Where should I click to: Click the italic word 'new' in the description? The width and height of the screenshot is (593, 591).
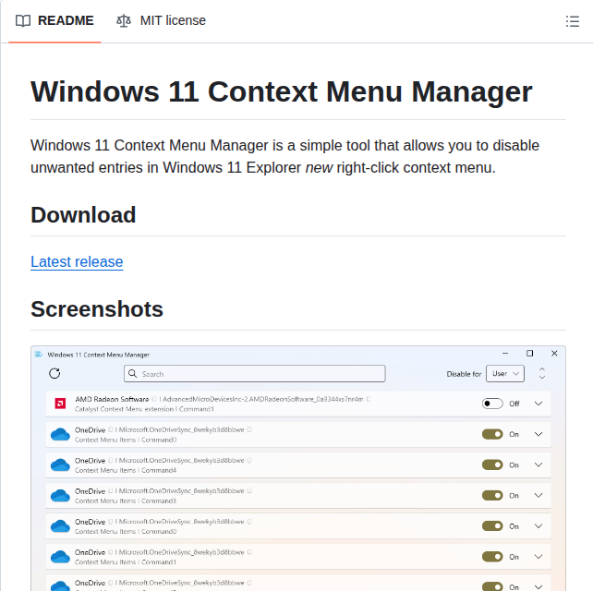[319, 167]
